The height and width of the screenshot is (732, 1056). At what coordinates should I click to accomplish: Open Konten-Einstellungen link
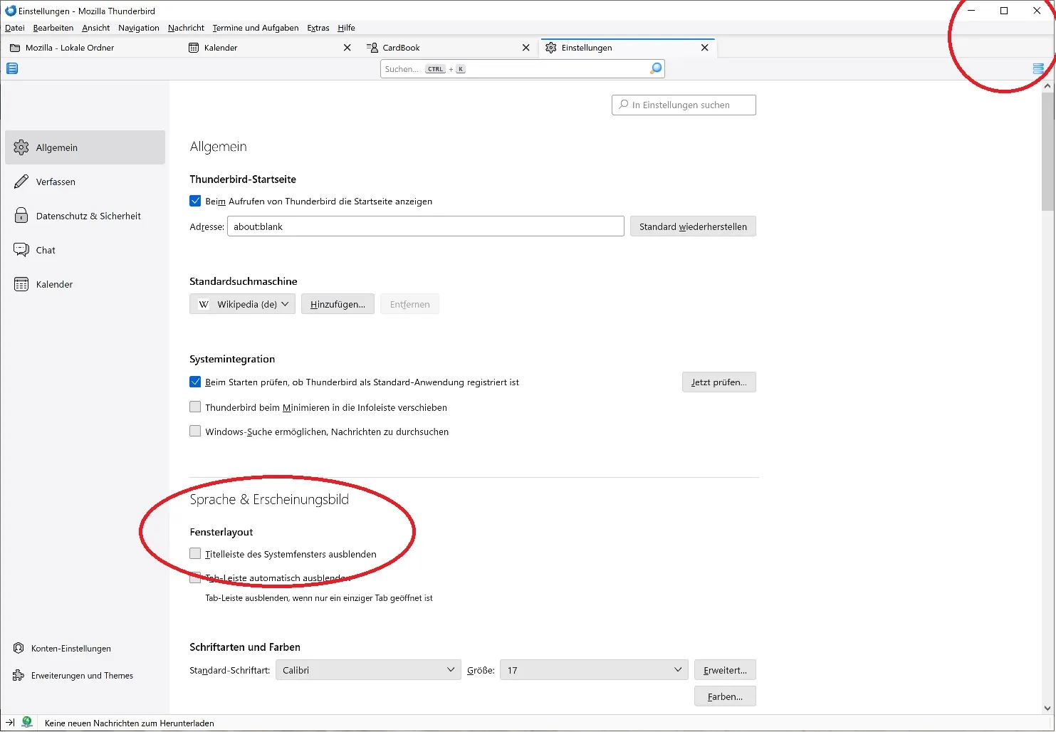coord(71,649)
